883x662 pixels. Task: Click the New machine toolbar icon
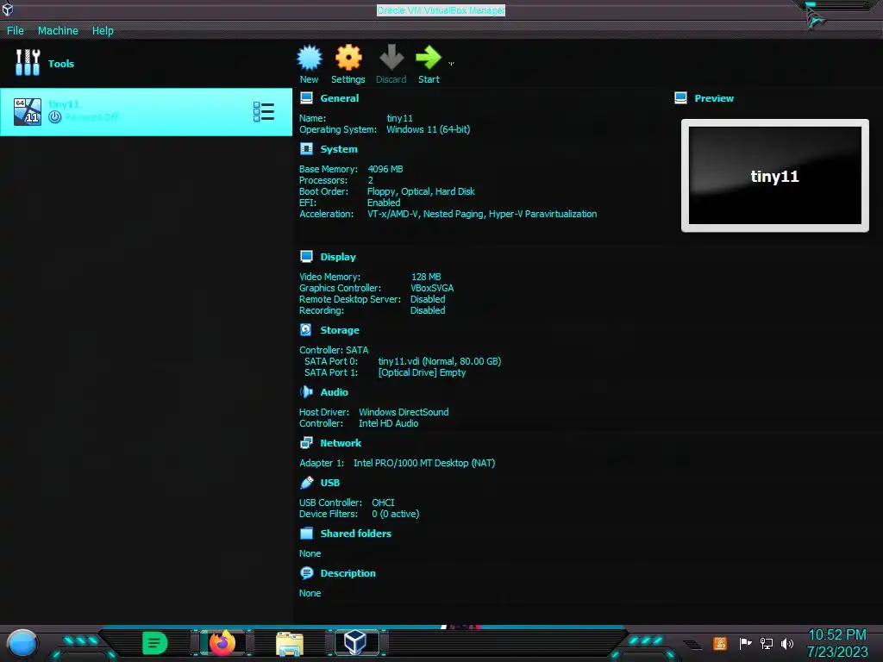310,58
